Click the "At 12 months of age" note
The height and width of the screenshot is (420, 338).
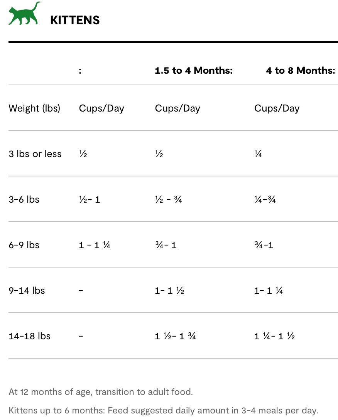[100, 392]
